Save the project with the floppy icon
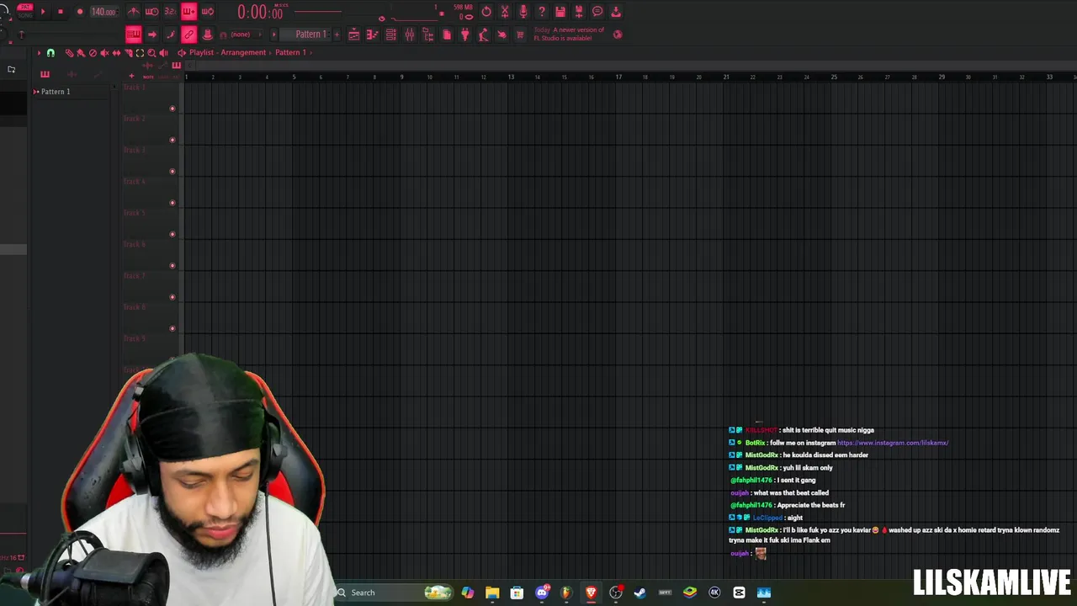 click(560, 12)
